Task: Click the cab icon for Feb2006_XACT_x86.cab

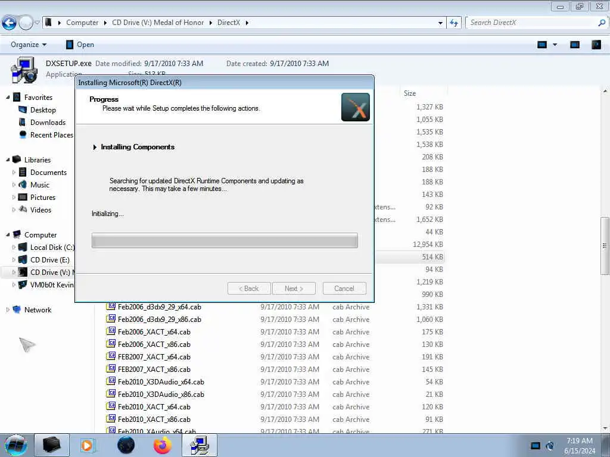Action: coord(111,344)
